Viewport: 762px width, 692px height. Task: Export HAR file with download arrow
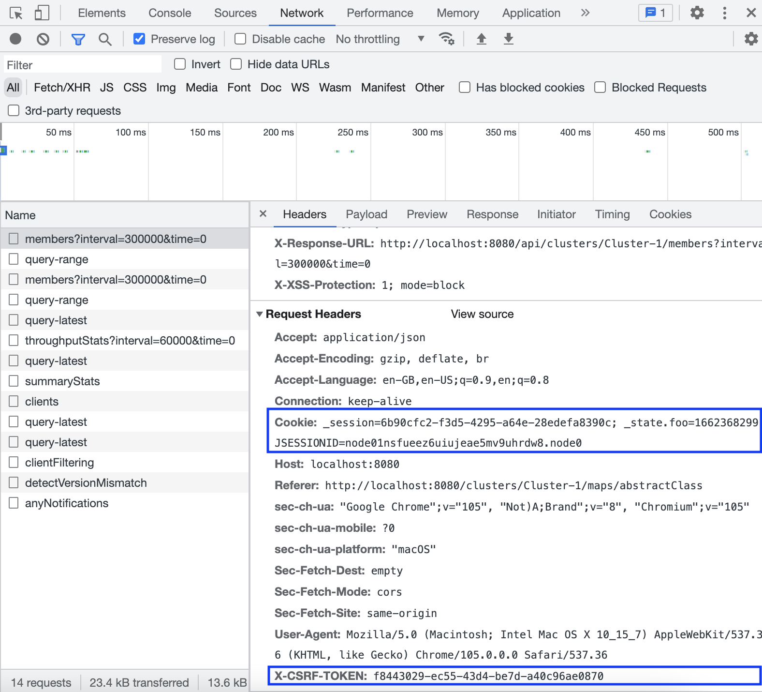coord(508,39)
